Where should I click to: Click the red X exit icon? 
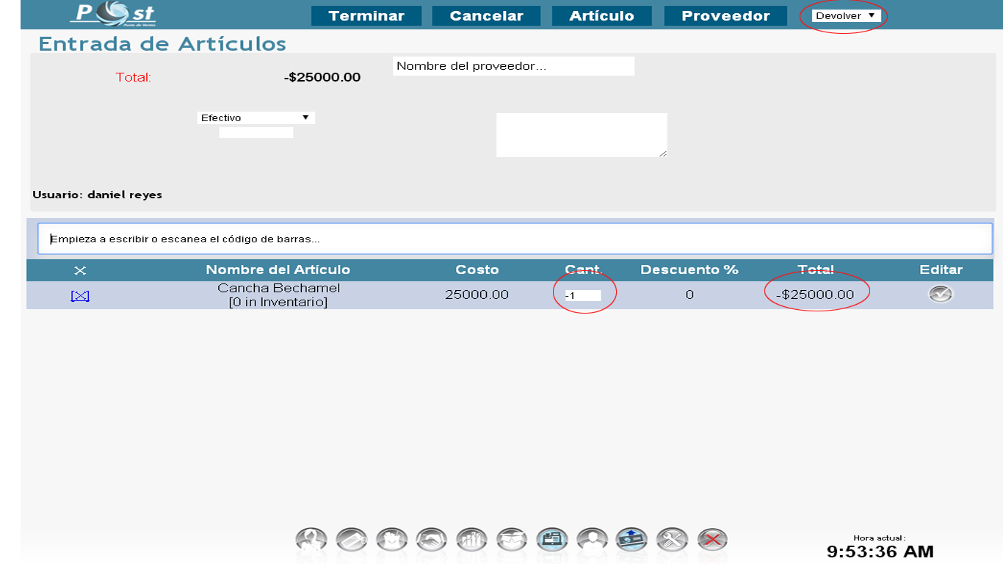[711, 540]
